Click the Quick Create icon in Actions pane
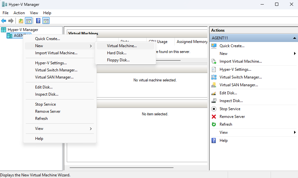 click(214, 46)
